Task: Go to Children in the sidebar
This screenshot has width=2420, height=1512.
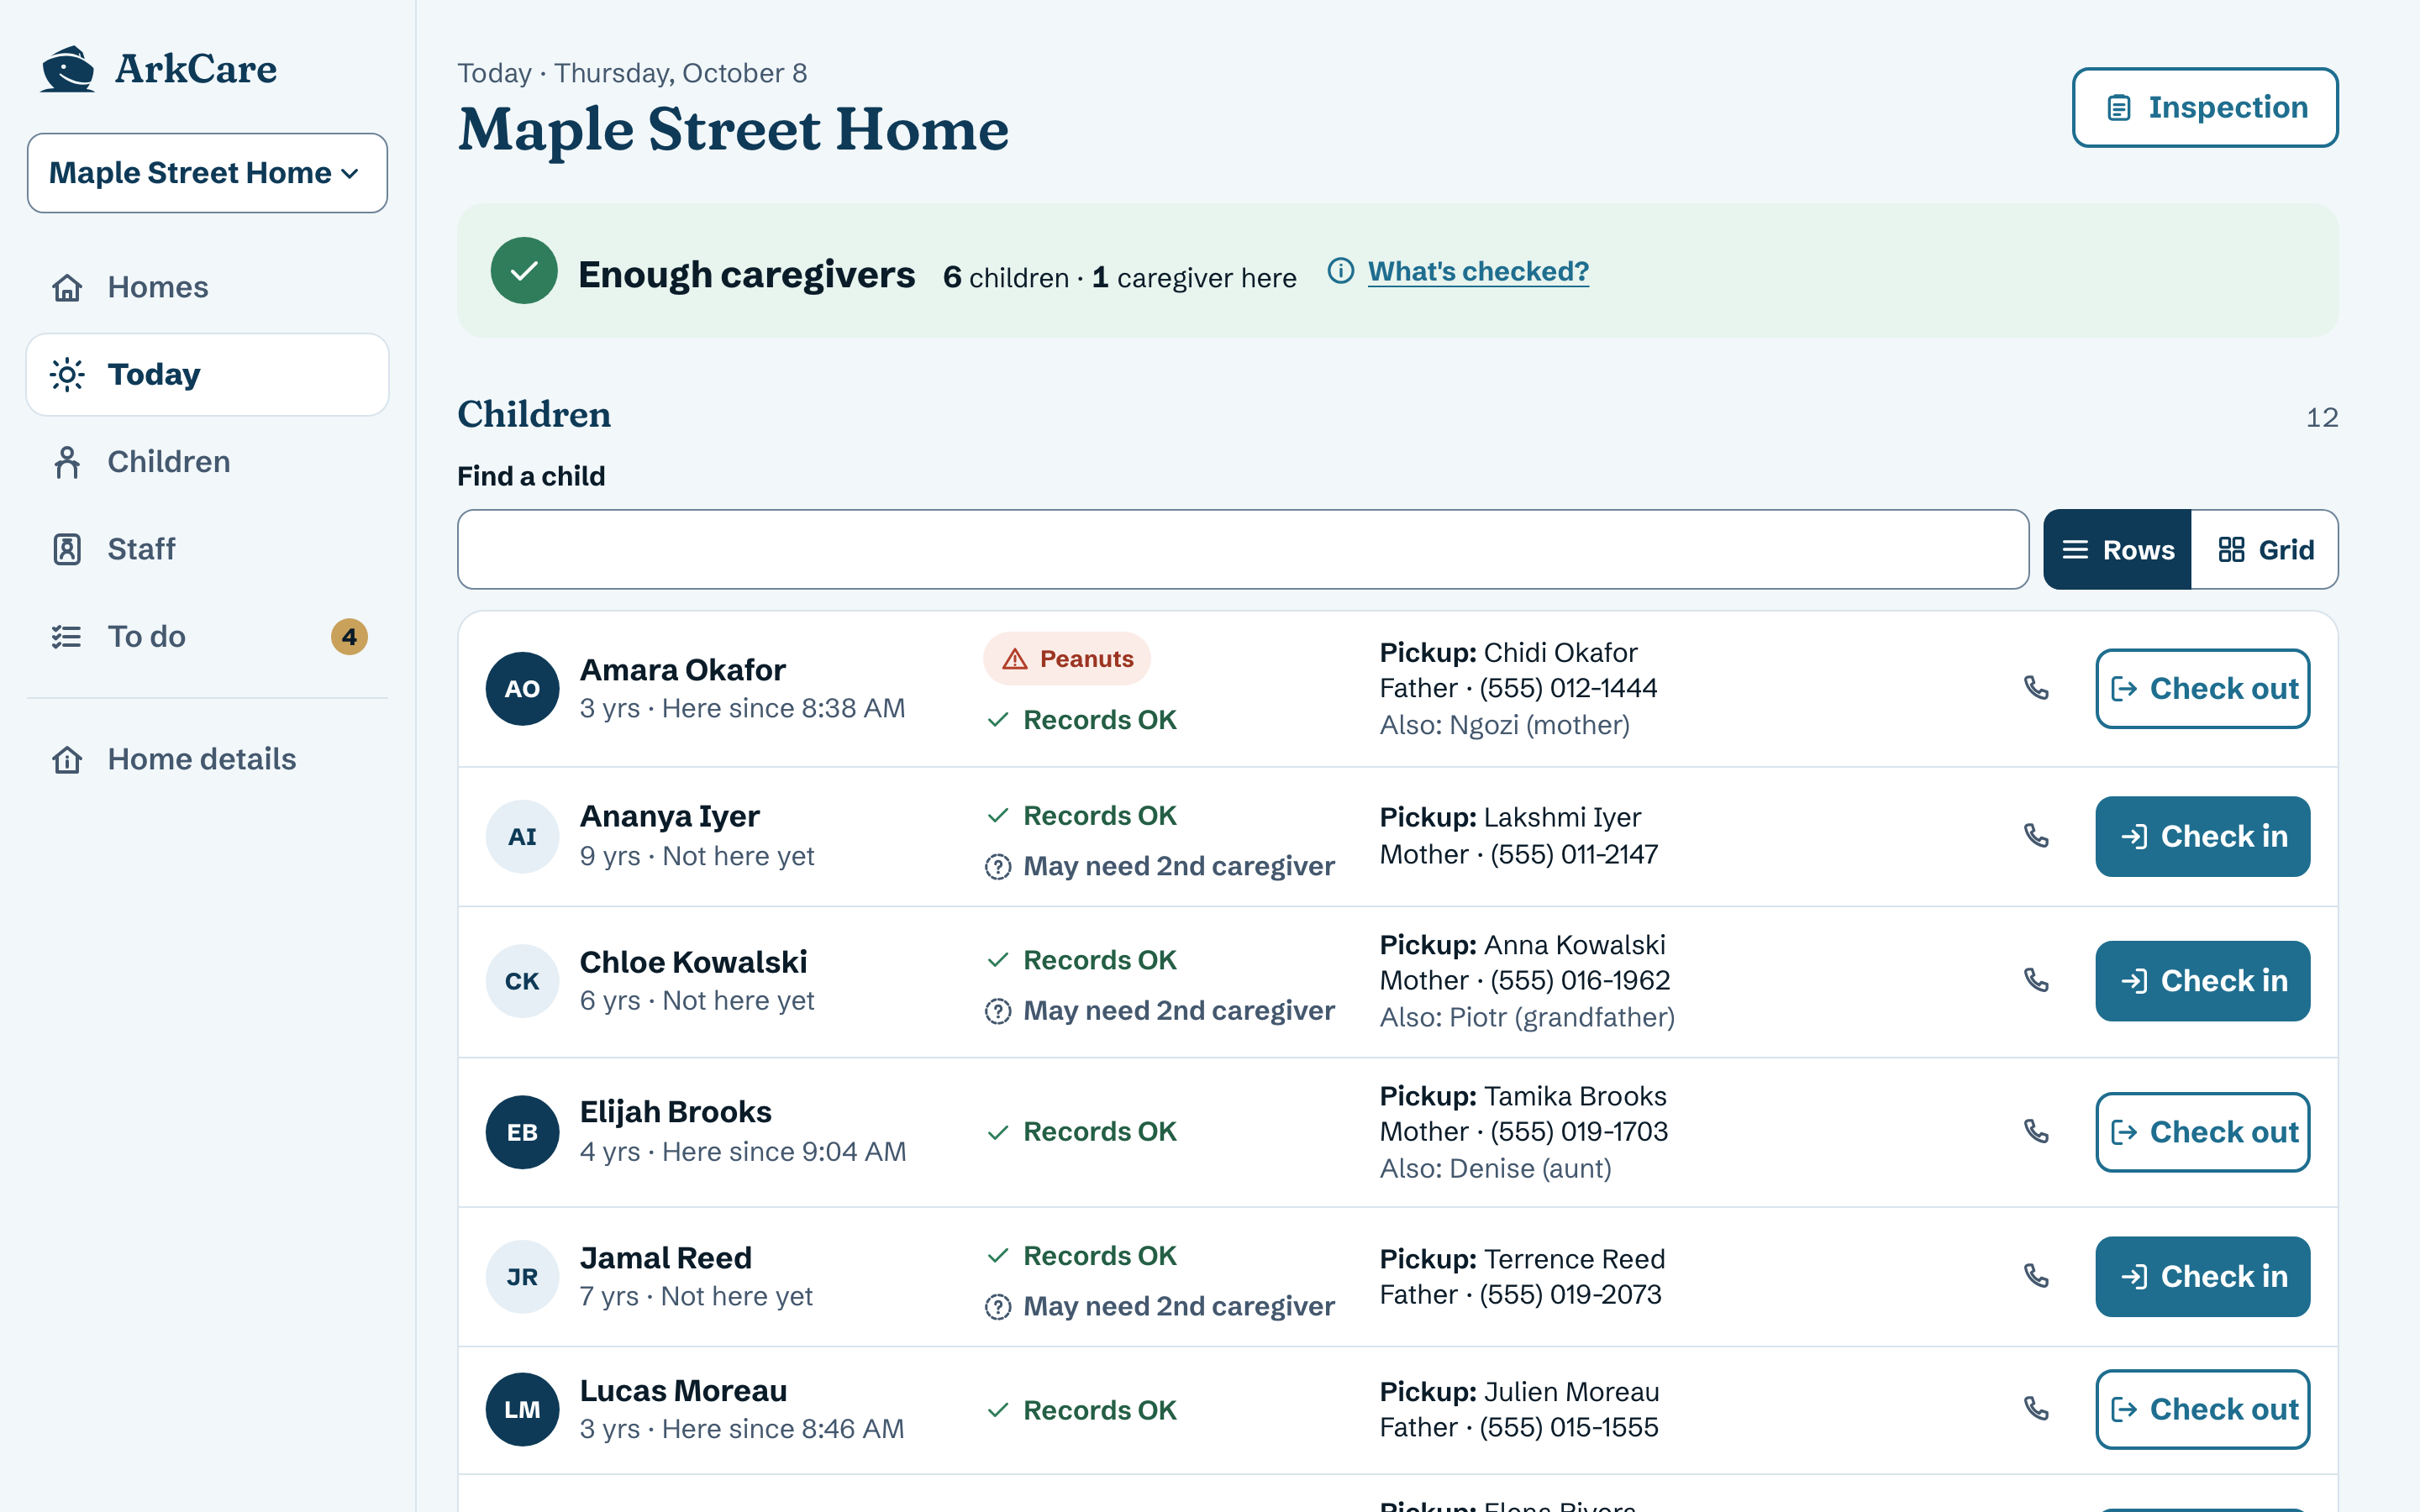Action: (x=207, y=462)
